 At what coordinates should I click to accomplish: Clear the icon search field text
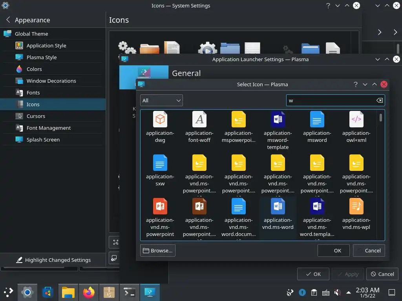click(x=380, y=100)
